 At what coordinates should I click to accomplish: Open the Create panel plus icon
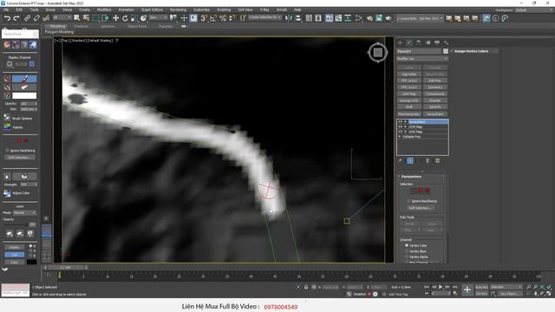pos(401,42)
